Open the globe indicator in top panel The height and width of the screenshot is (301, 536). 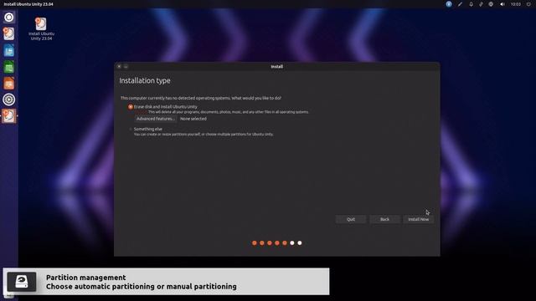point(491,4)
